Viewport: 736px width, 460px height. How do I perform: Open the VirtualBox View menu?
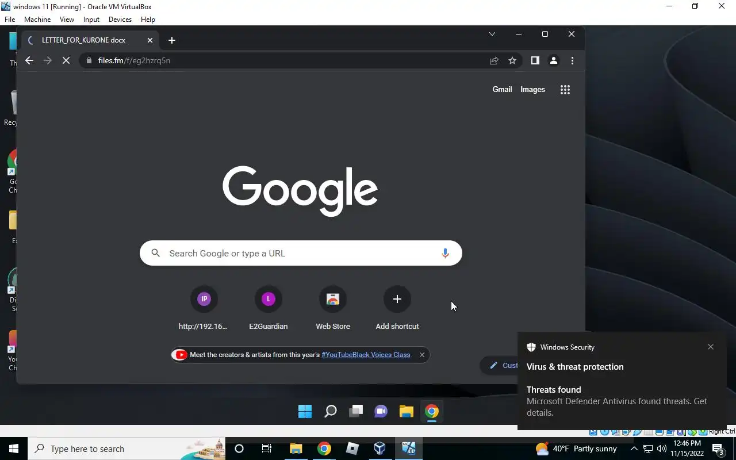[x=67, y=20]
